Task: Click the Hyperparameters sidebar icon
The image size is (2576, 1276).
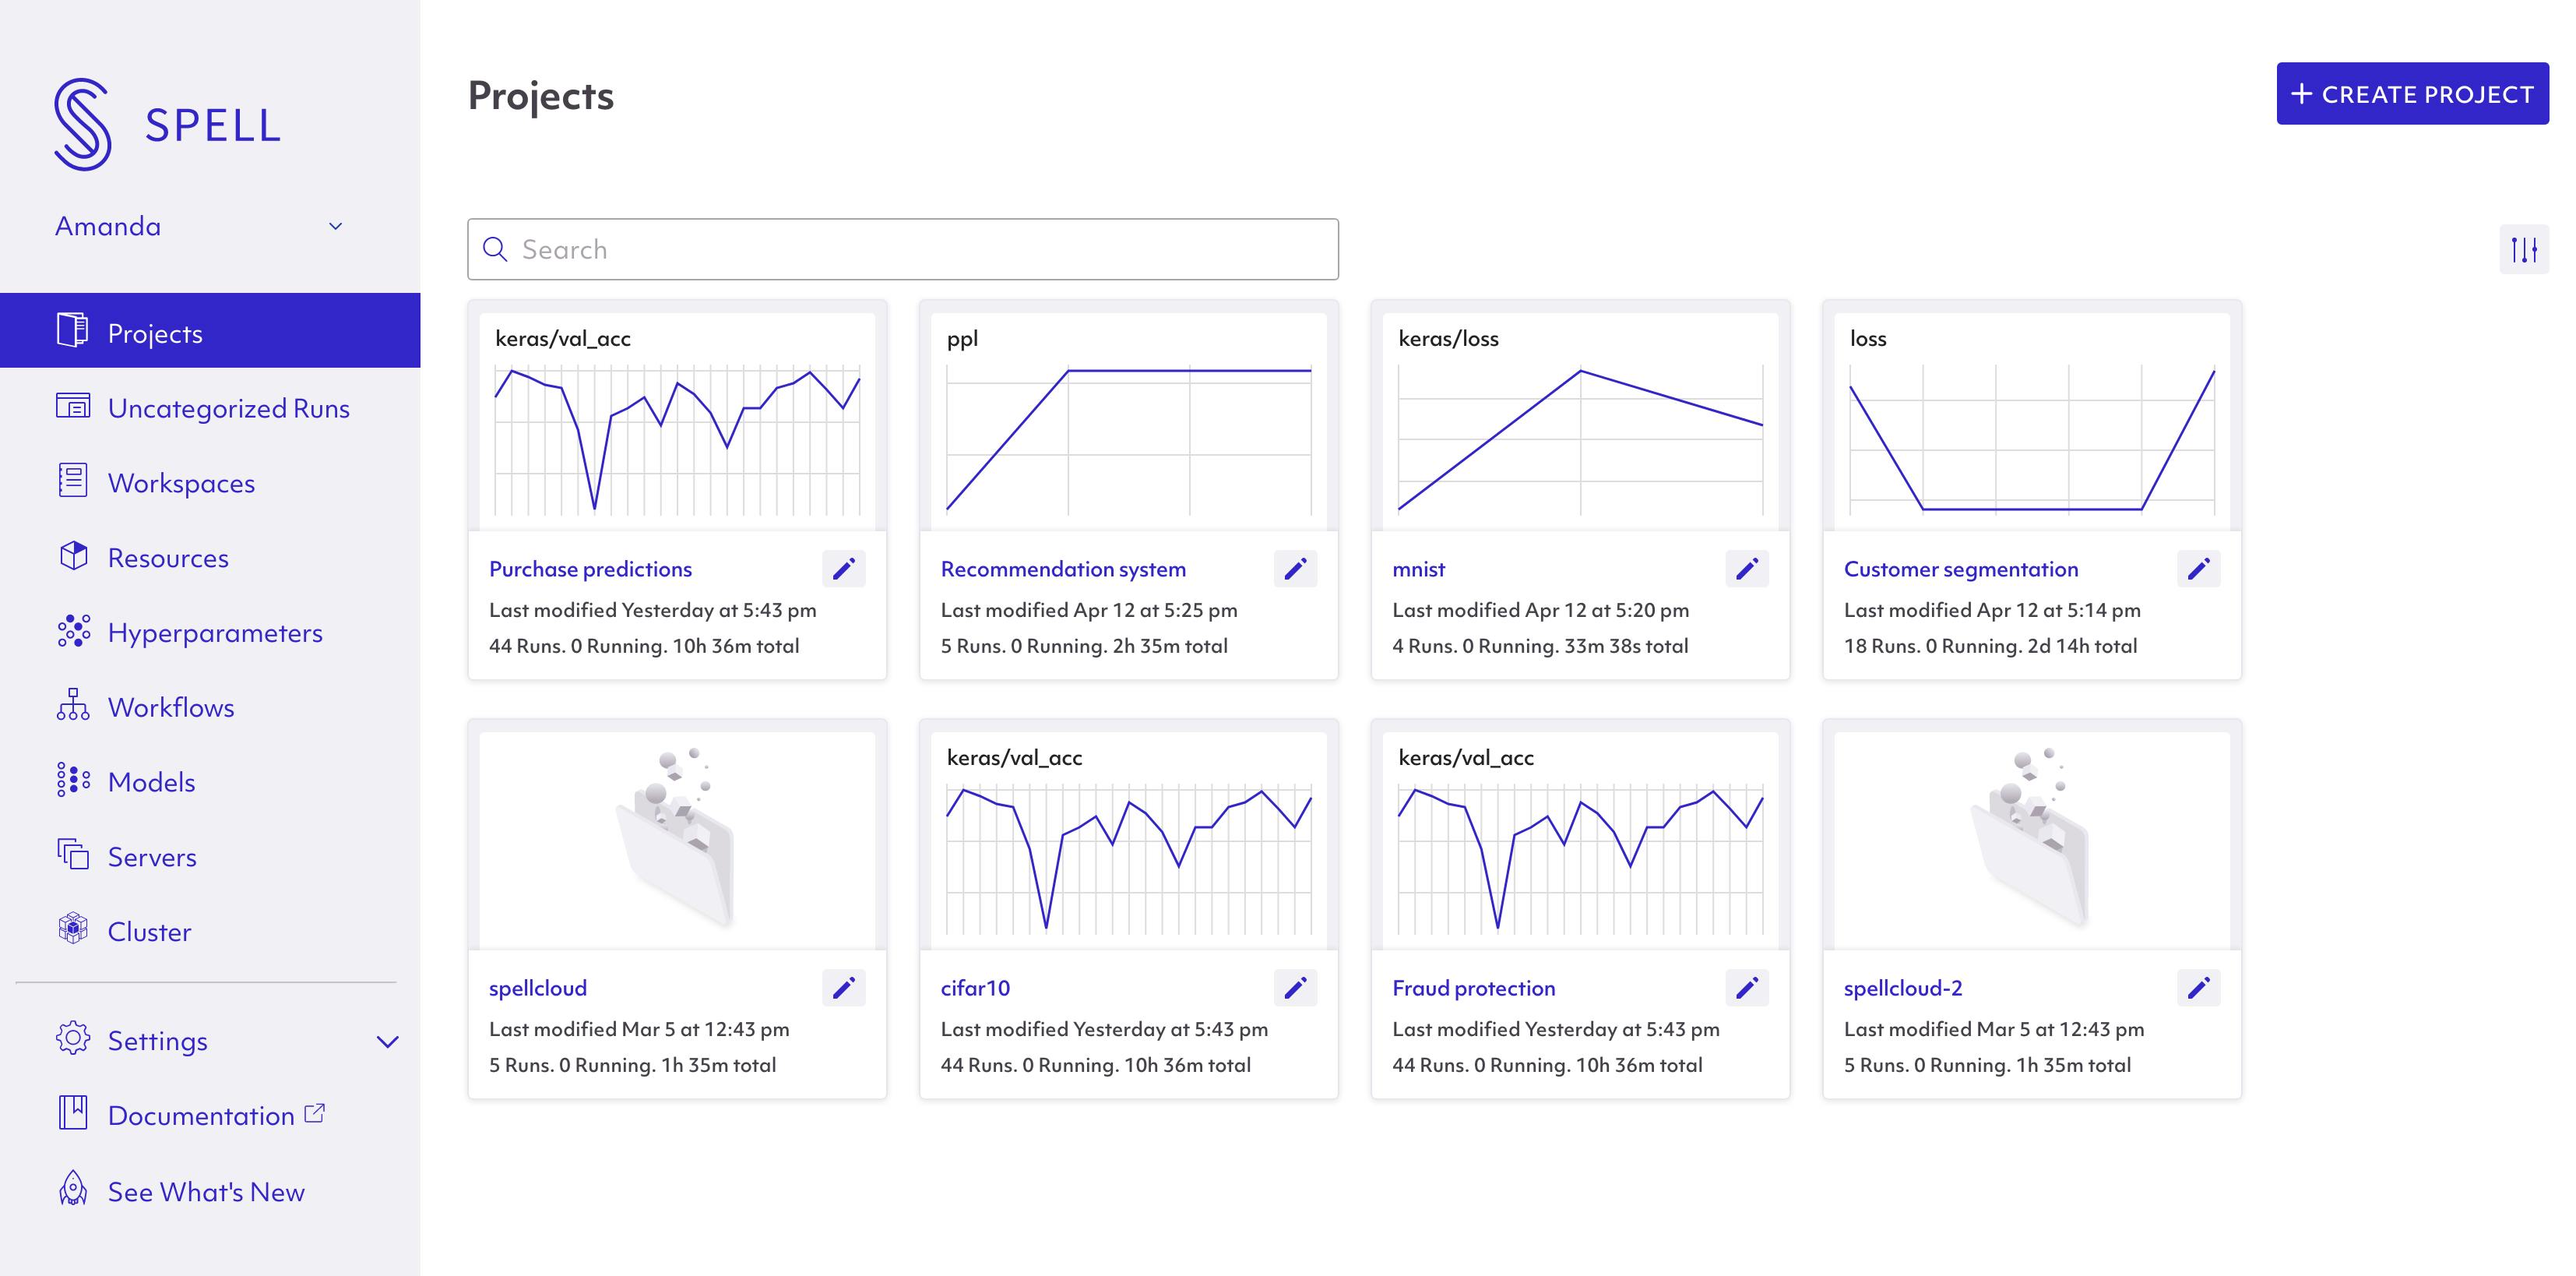Action: (x=73, y=632)
